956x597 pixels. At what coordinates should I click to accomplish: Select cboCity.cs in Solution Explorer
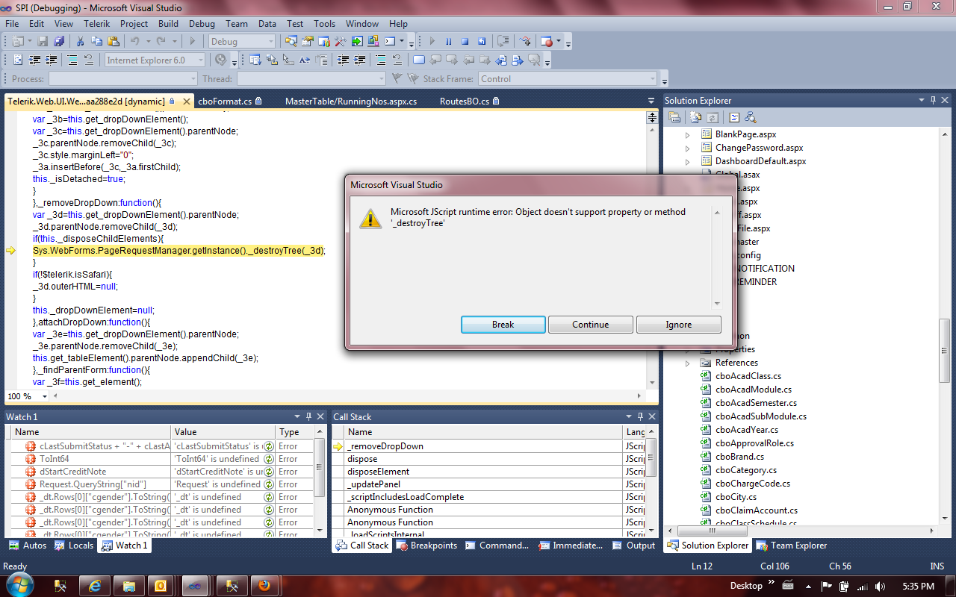click(x=736, y=497)
